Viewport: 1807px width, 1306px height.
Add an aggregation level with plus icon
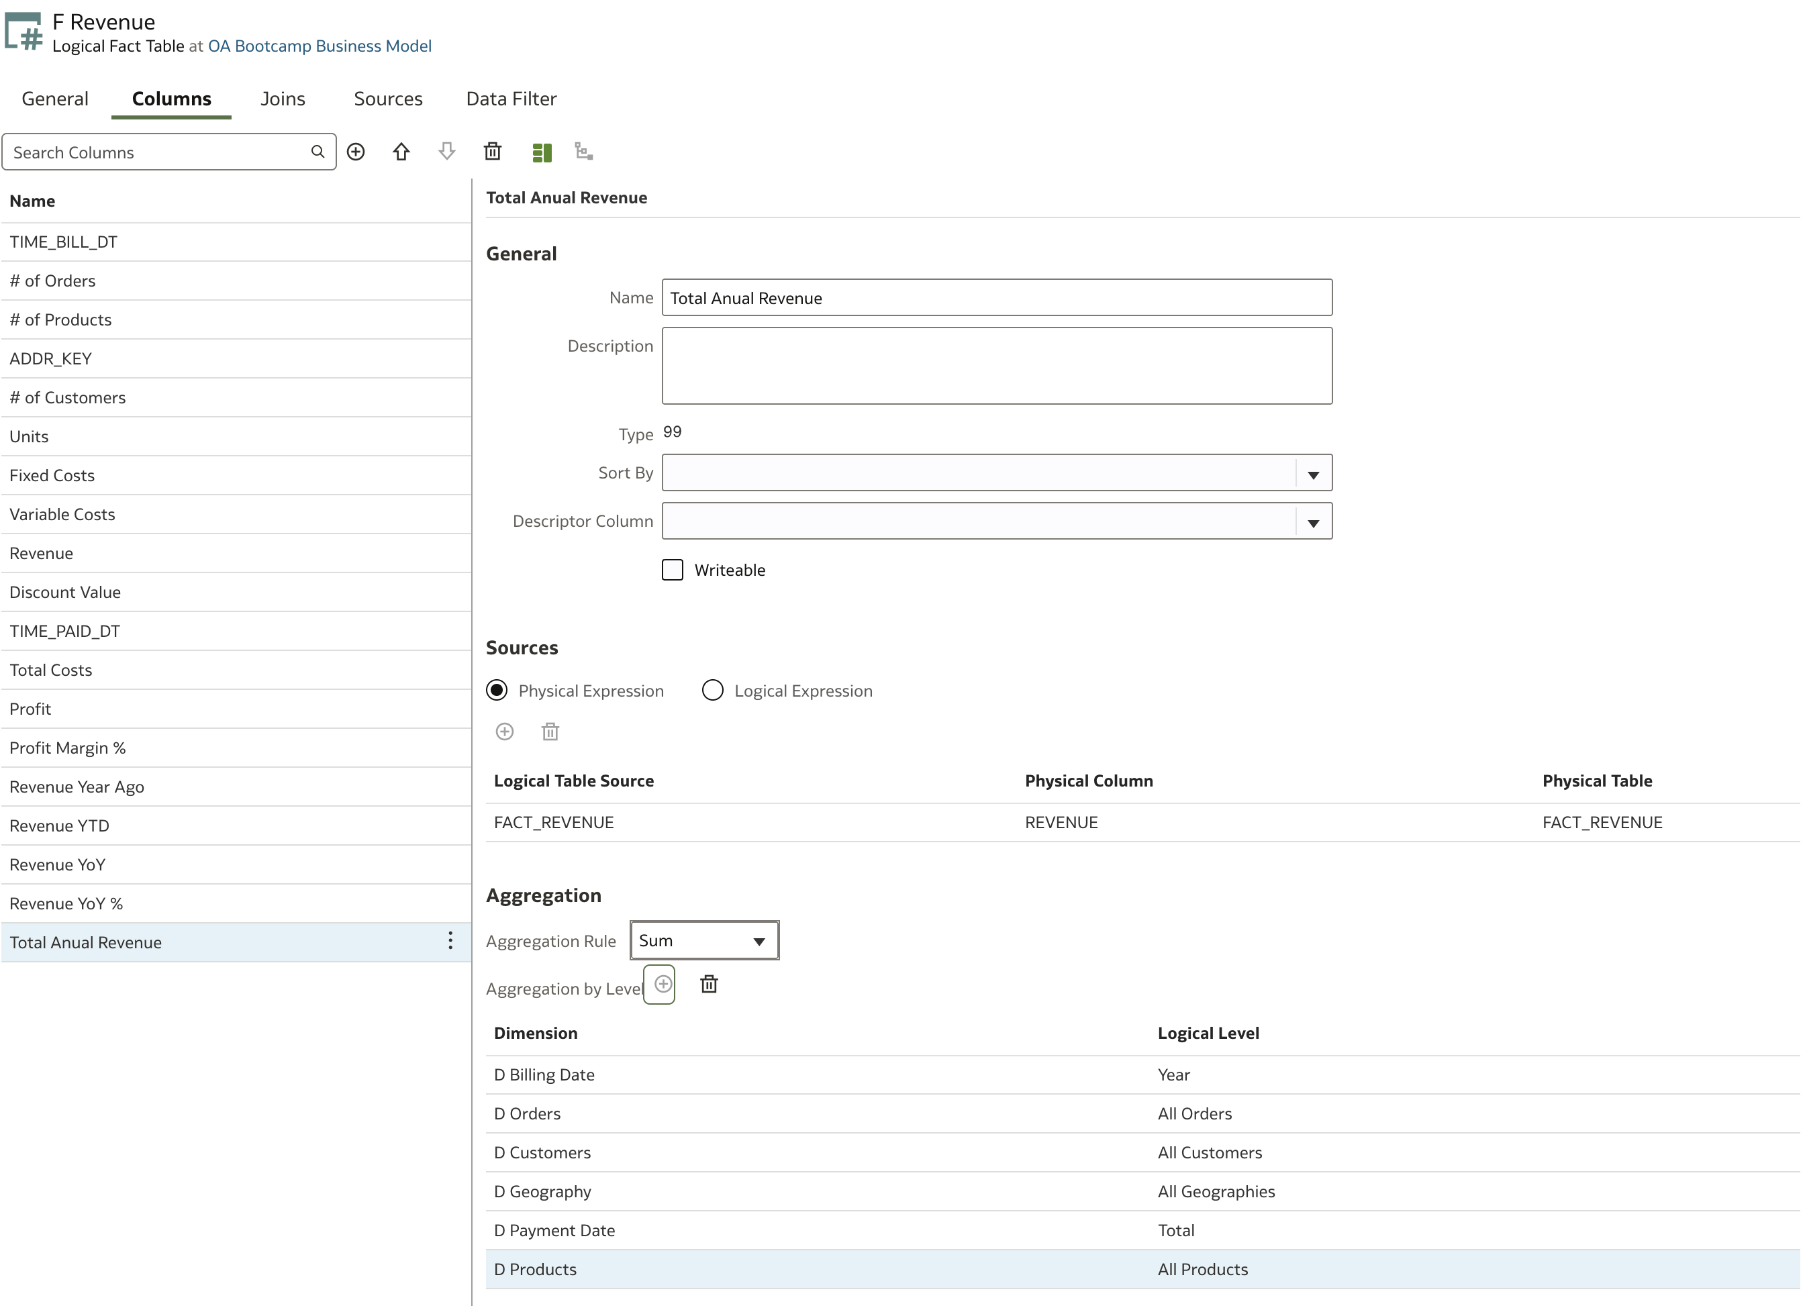point(663,984)
